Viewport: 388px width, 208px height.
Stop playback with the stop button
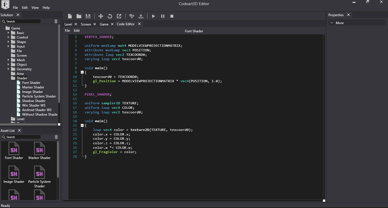[x=172, y=16]
